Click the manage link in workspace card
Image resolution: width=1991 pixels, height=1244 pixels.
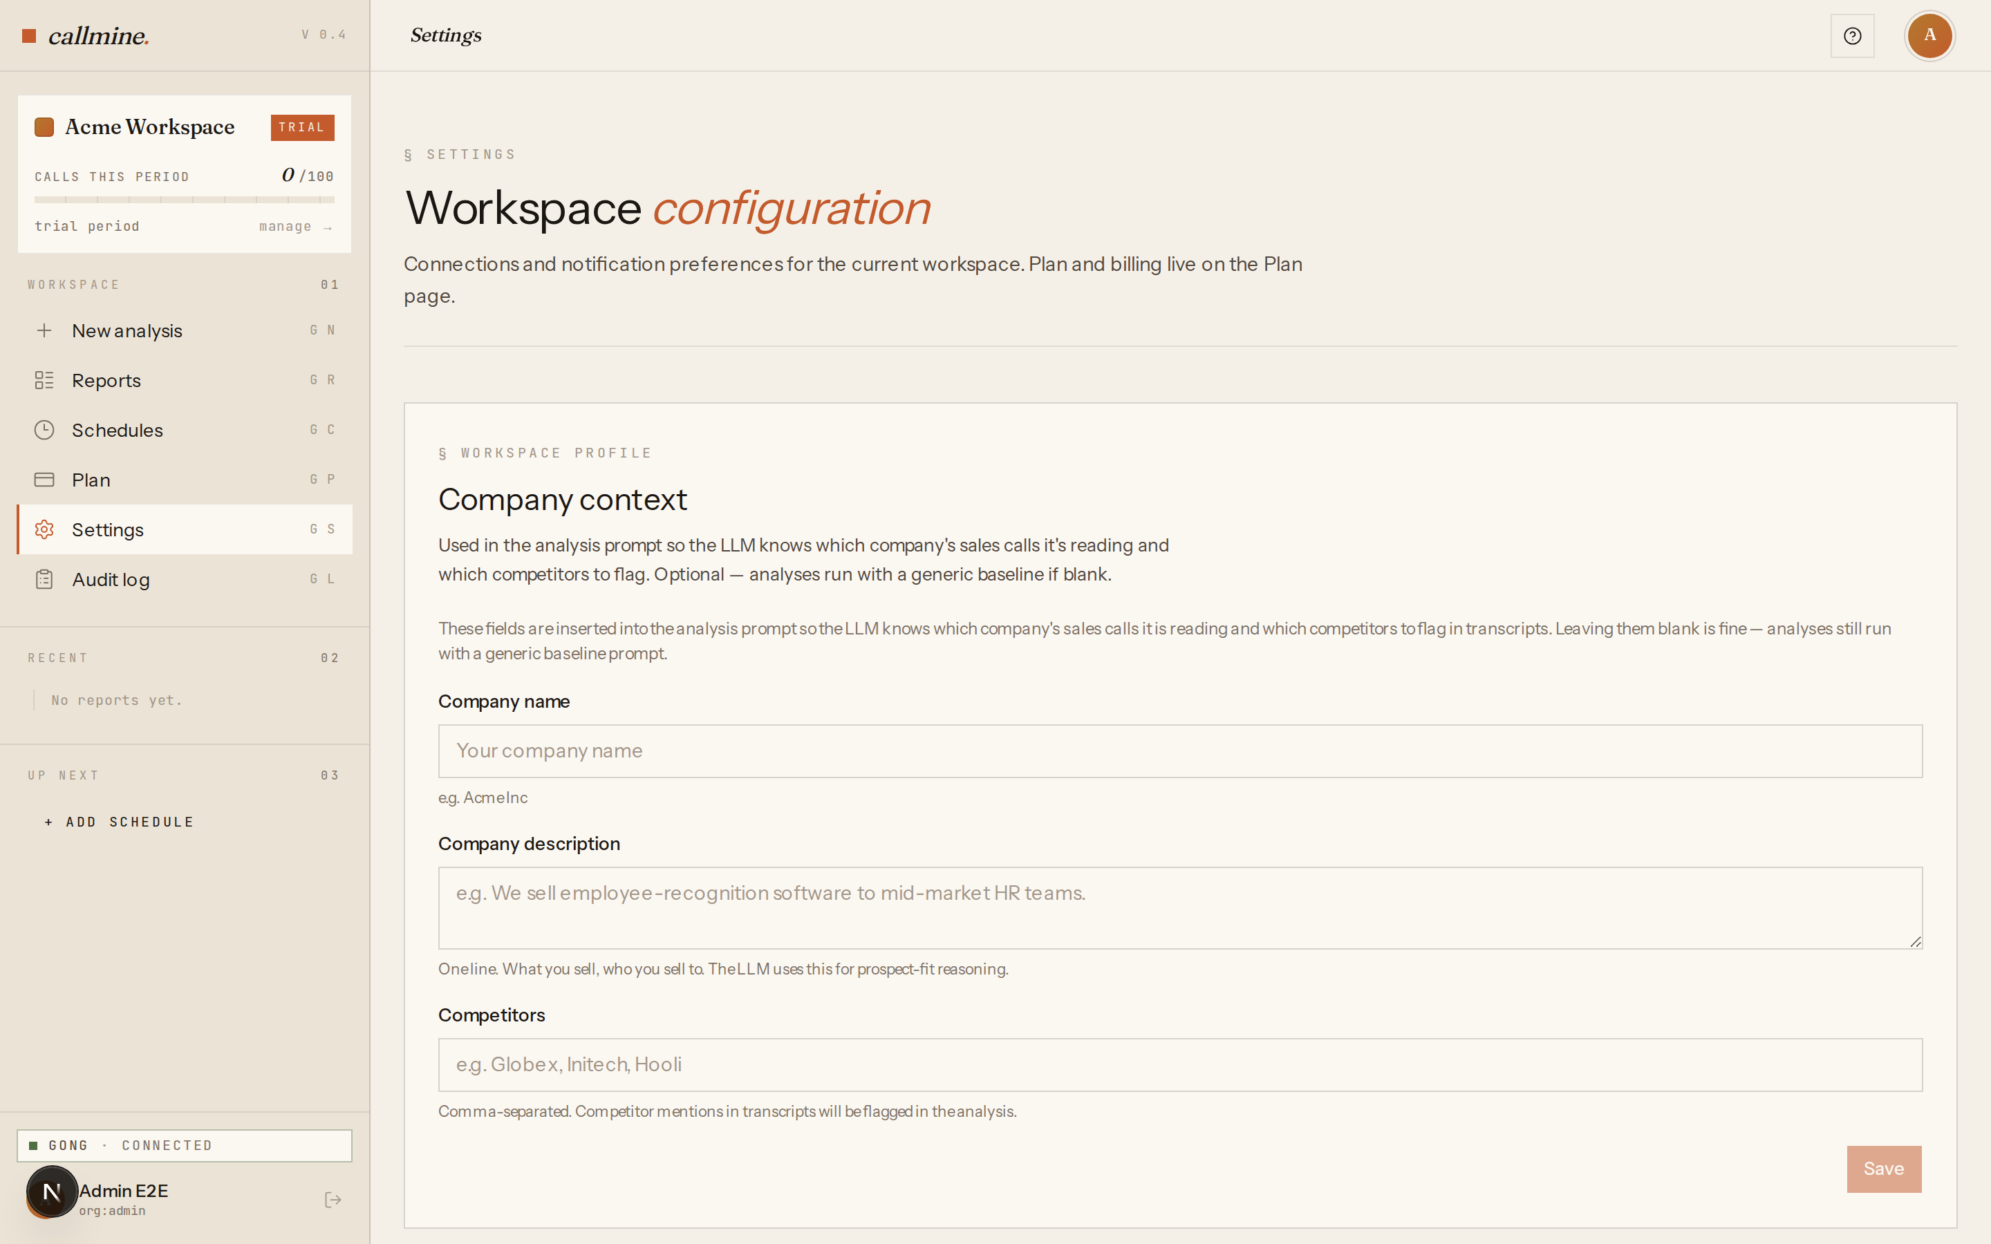tap(295, 226)
